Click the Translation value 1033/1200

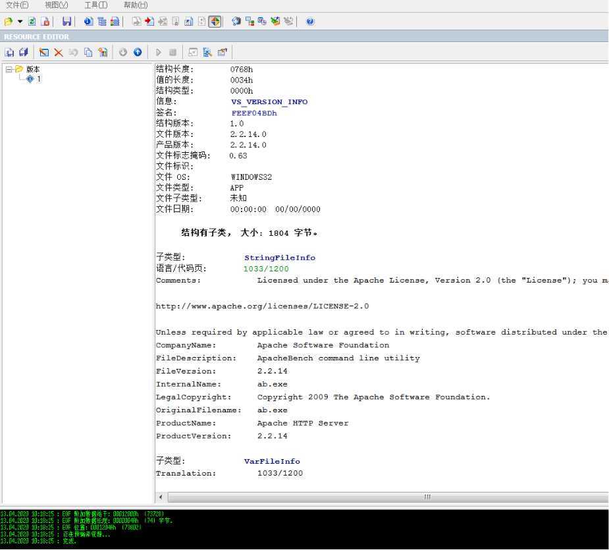(x=280, y=473)
